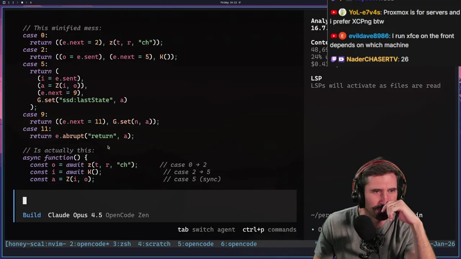Click the Build agent label
The image size is (461, 259).
coord(32,215)
